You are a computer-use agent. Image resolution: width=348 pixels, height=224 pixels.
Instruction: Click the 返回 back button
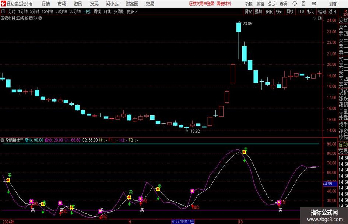pyautogui.click(x=332, y=11)
